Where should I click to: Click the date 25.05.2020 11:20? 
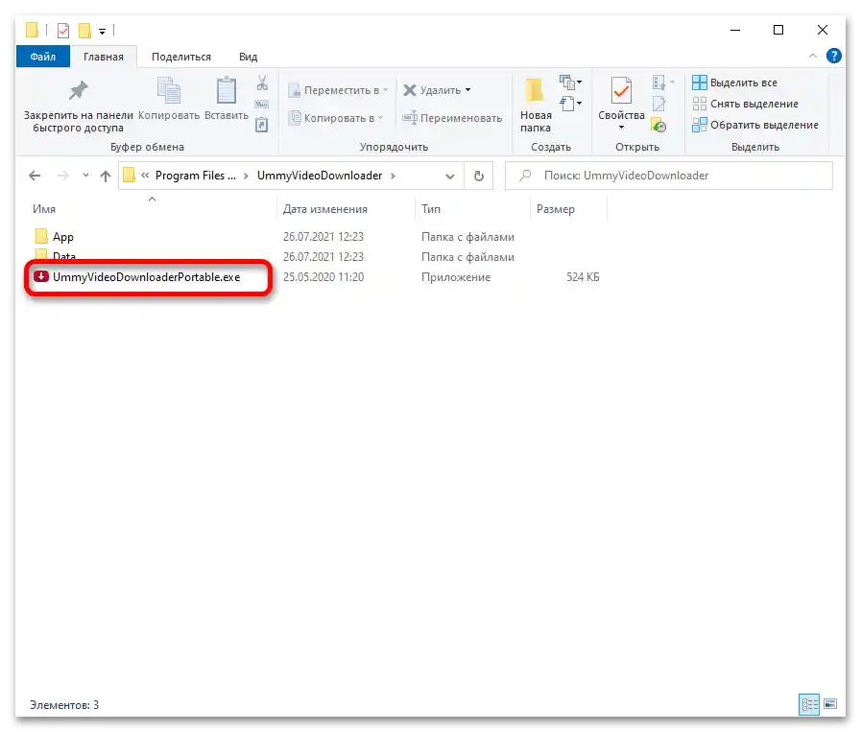pos(323,277)
